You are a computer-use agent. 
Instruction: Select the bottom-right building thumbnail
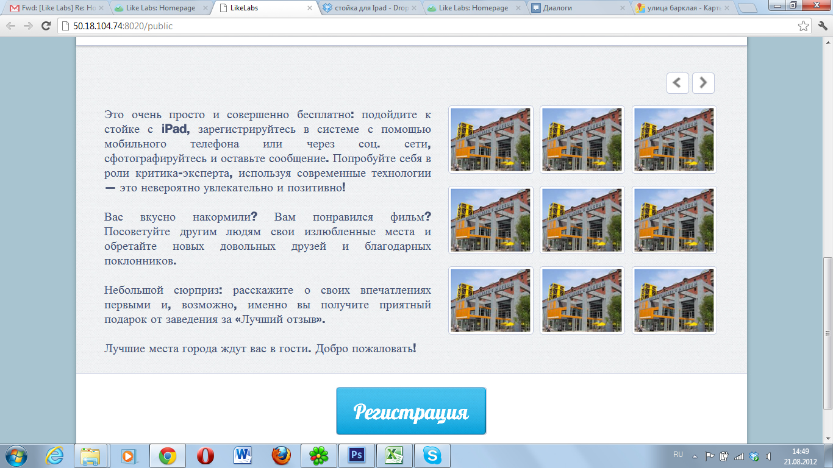674,300
